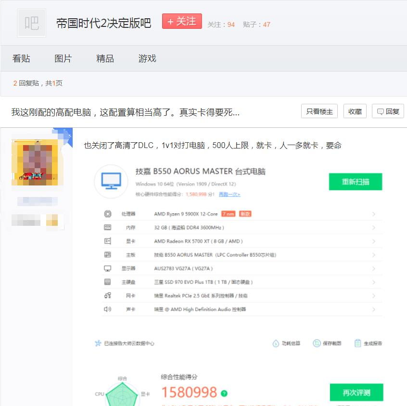Click the 功耗估算 power estimate icon
This screenshot has height=406, width=407.
click(x=276, y=344)
